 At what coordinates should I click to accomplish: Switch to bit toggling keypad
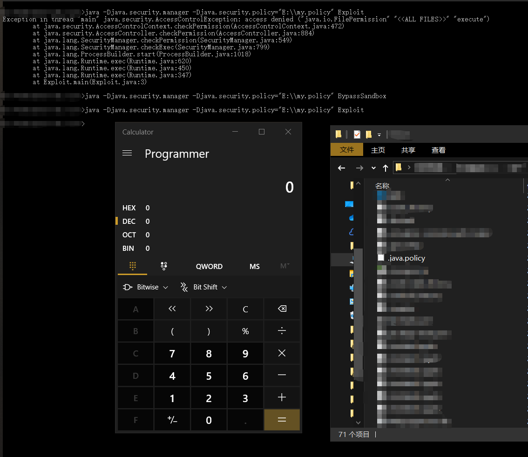tap(164, 266)
